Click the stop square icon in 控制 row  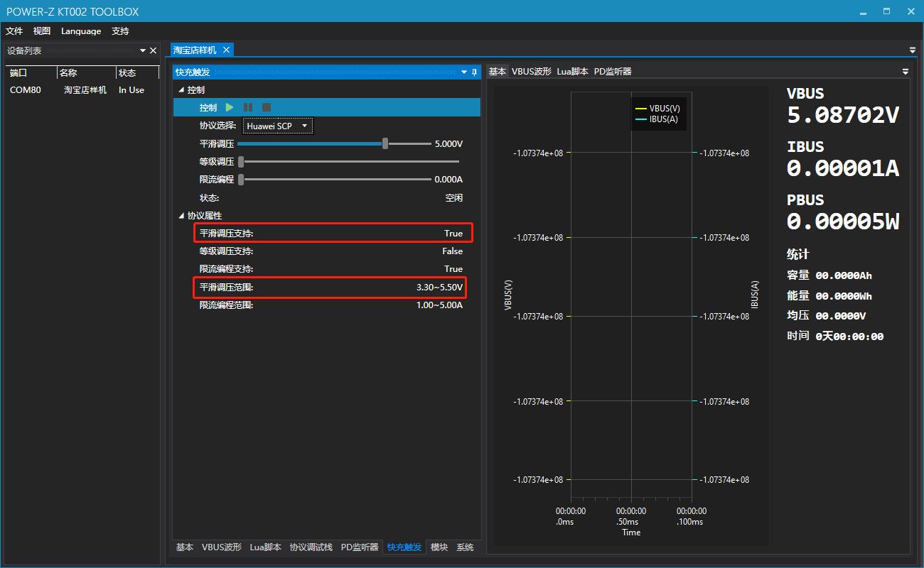click(x=267, y=107)
